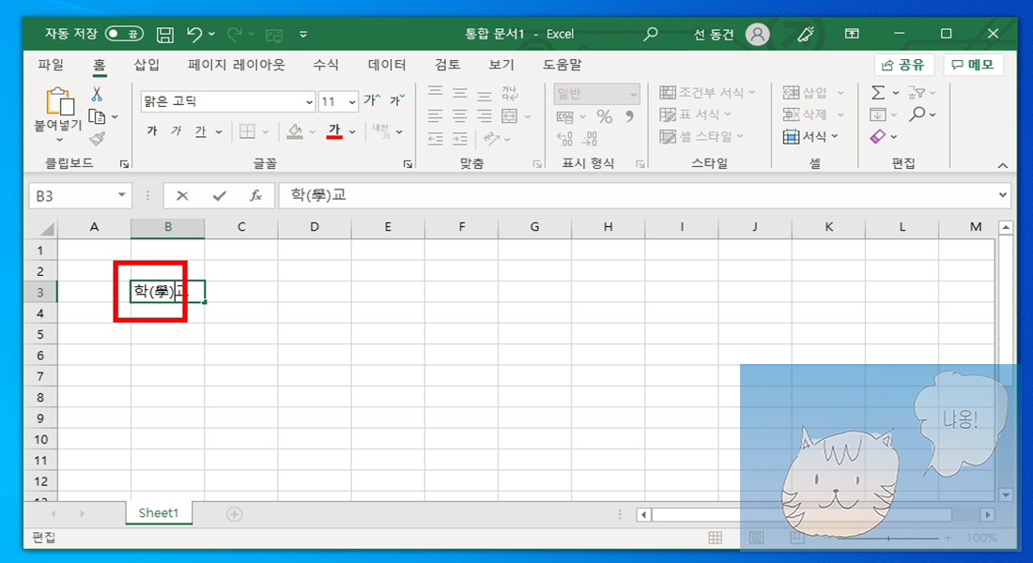Click the Clear eraser icon

coord(877,136)
